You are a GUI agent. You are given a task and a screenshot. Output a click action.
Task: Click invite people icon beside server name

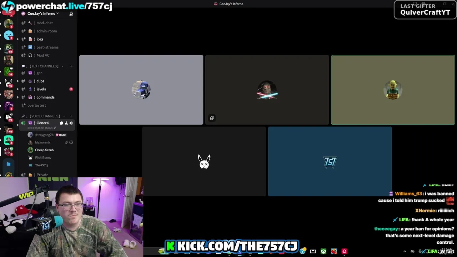click(x=71, y=14)
